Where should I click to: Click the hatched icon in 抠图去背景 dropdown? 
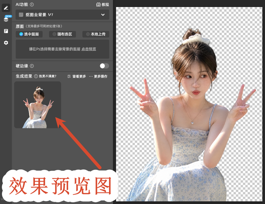[x=21, y=15]
